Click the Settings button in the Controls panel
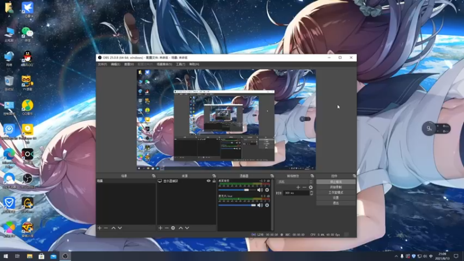This screenshot has width=464, height=261. click(x=336, y=198)
